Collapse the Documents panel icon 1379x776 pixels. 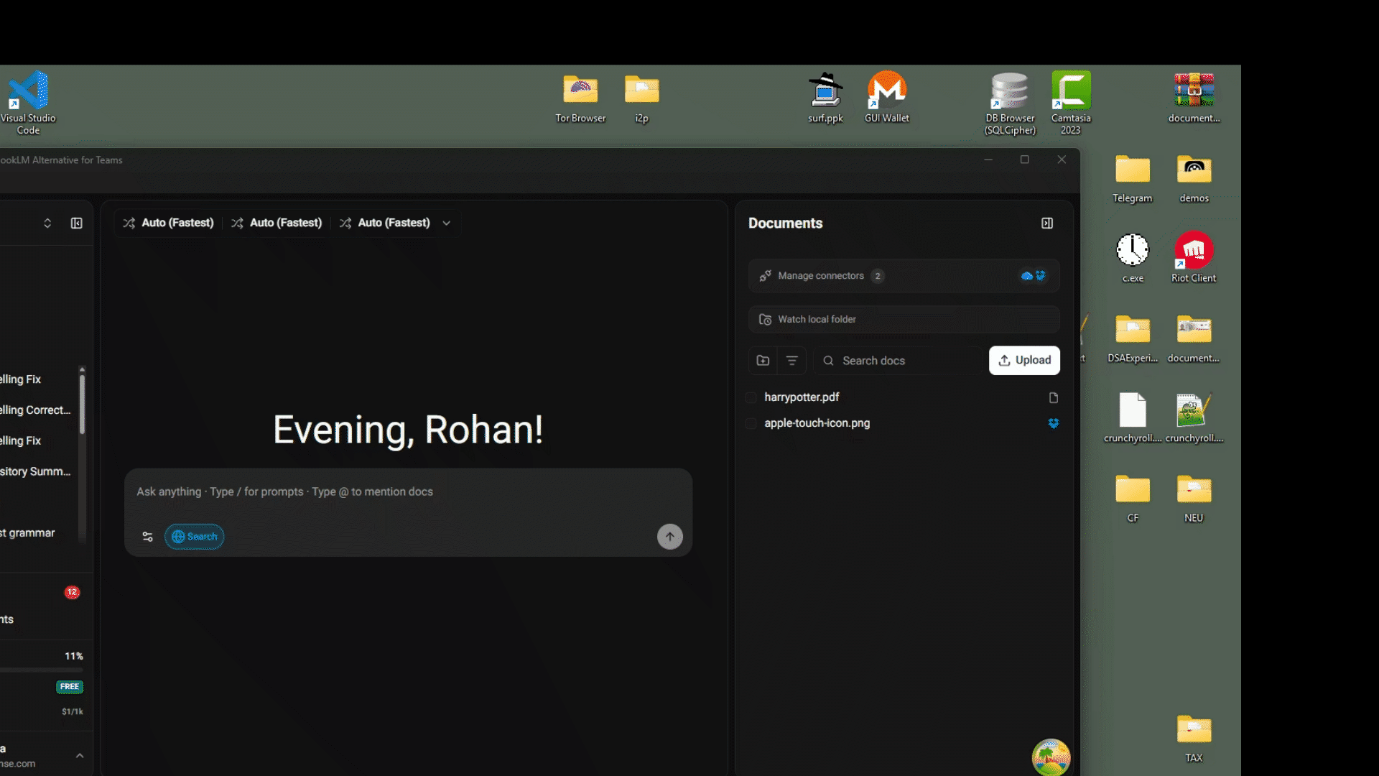click(x=1047, y=223)
